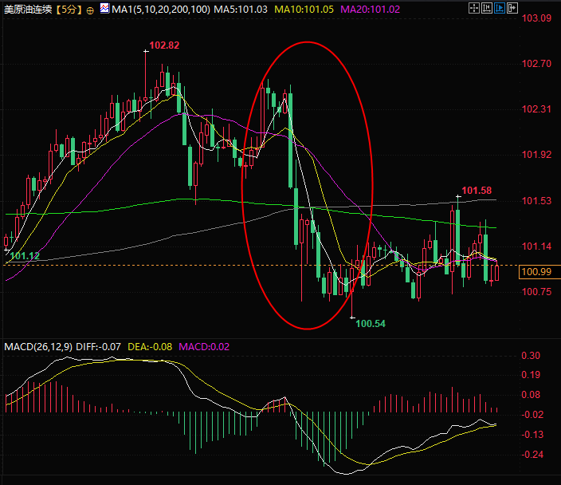561x485 pixels.
Task: Click the -0.24 MACD axis label
Action: pos(533,455)
